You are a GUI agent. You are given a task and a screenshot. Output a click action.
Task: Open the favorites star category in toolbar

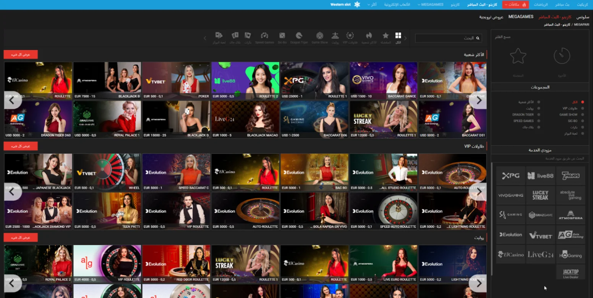tap(386, 35)
